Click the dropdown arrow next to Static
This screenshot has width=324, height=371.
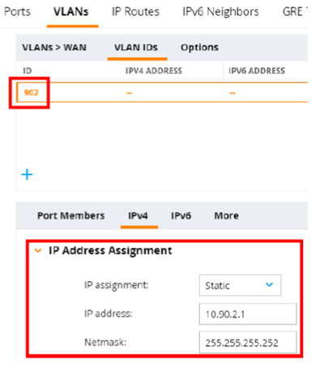point(269,284)
